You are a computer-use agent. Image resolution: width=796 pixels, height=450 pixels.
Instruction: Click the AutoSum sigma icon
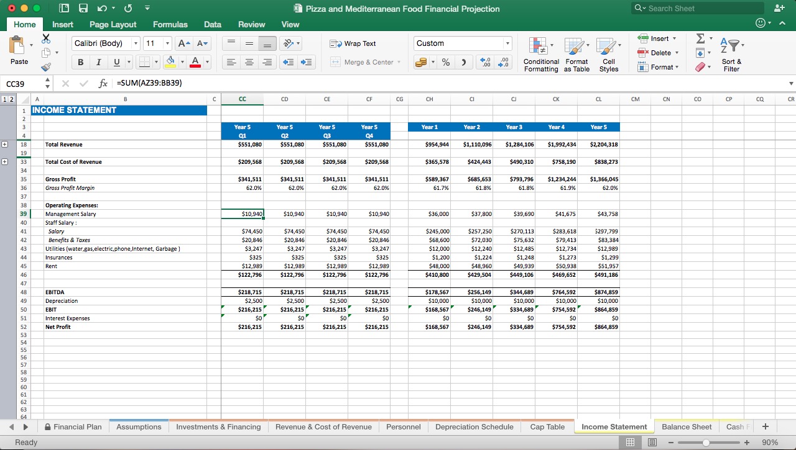point(700,38)
